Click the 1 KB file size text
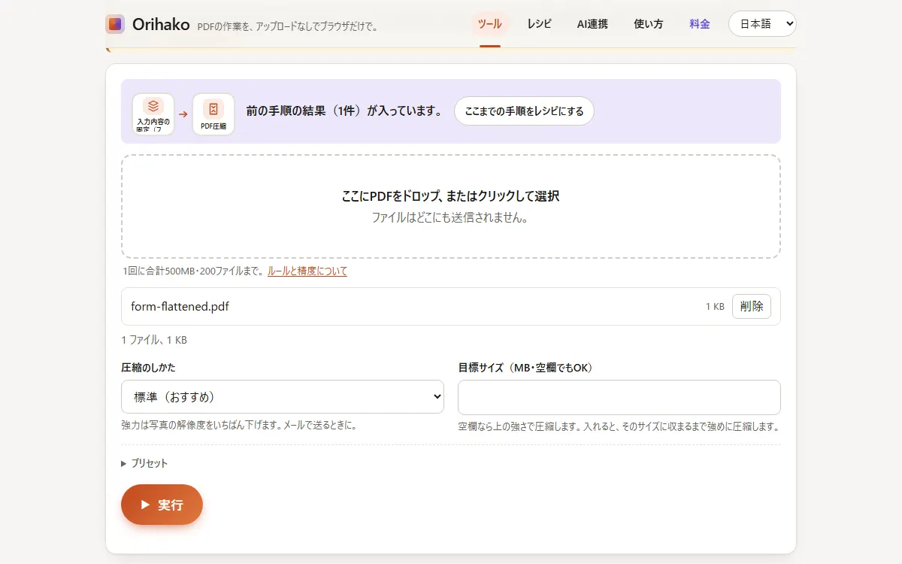The width and height of the screenshot is (902, 564). (x=715, y=307)
